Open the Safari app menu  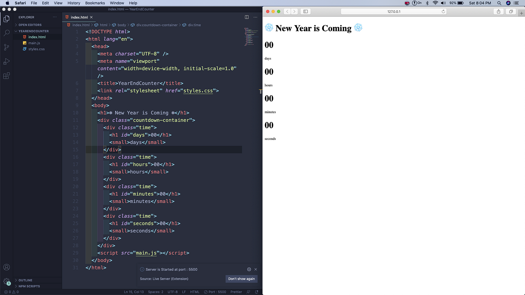[20, 3]
